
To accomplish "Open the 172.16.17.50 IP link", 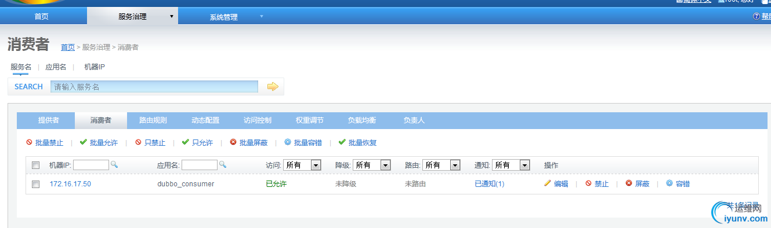I will coord(70,184).
